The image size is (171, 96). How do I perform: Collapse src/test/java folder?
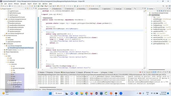(3, 44)
